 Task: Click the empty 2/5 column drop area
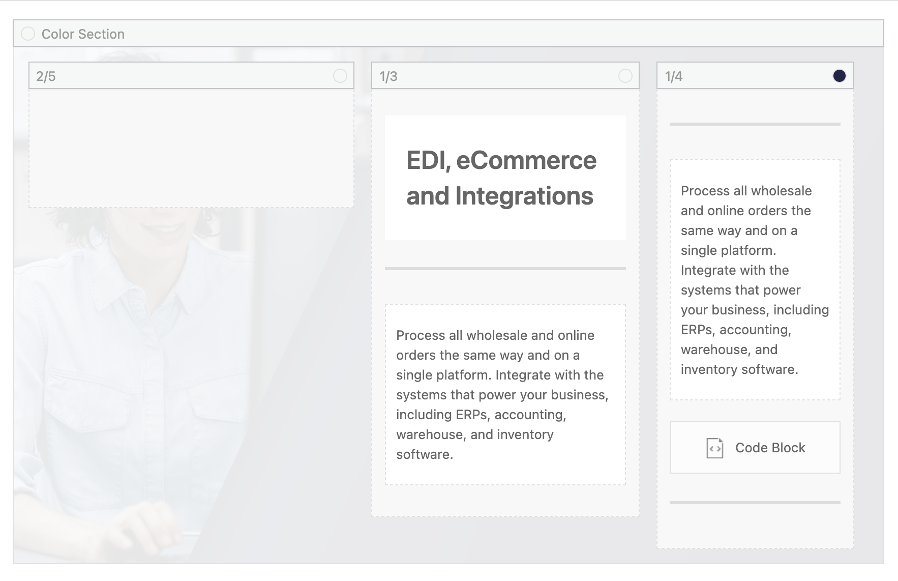click(x=191, y=148)
